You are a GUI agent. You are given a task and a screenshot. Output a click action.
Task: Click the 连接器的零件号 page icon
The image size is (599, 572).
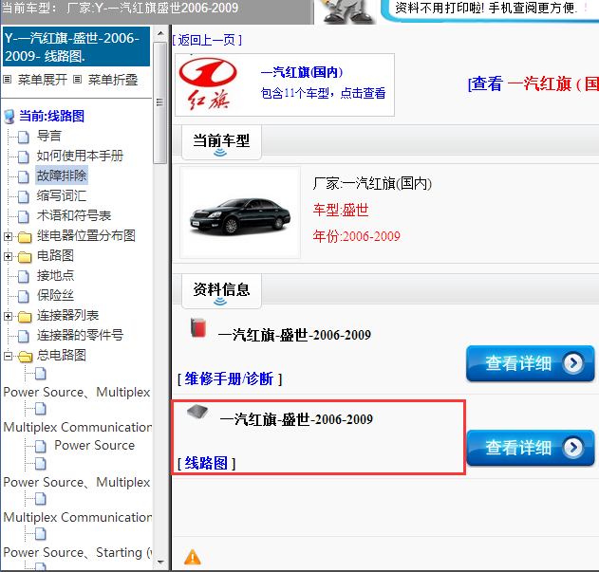(24, 336)
